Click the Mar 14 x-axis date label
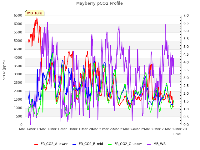The width and height of the screenshot is (200, 150). pos(25,129)
